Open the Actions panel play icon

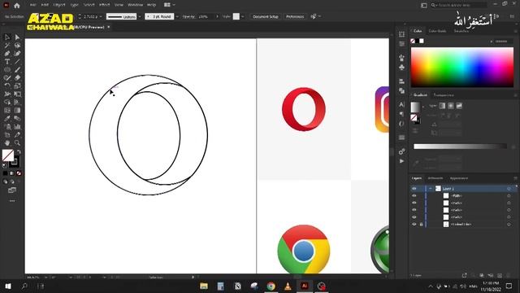coord(401,161)
